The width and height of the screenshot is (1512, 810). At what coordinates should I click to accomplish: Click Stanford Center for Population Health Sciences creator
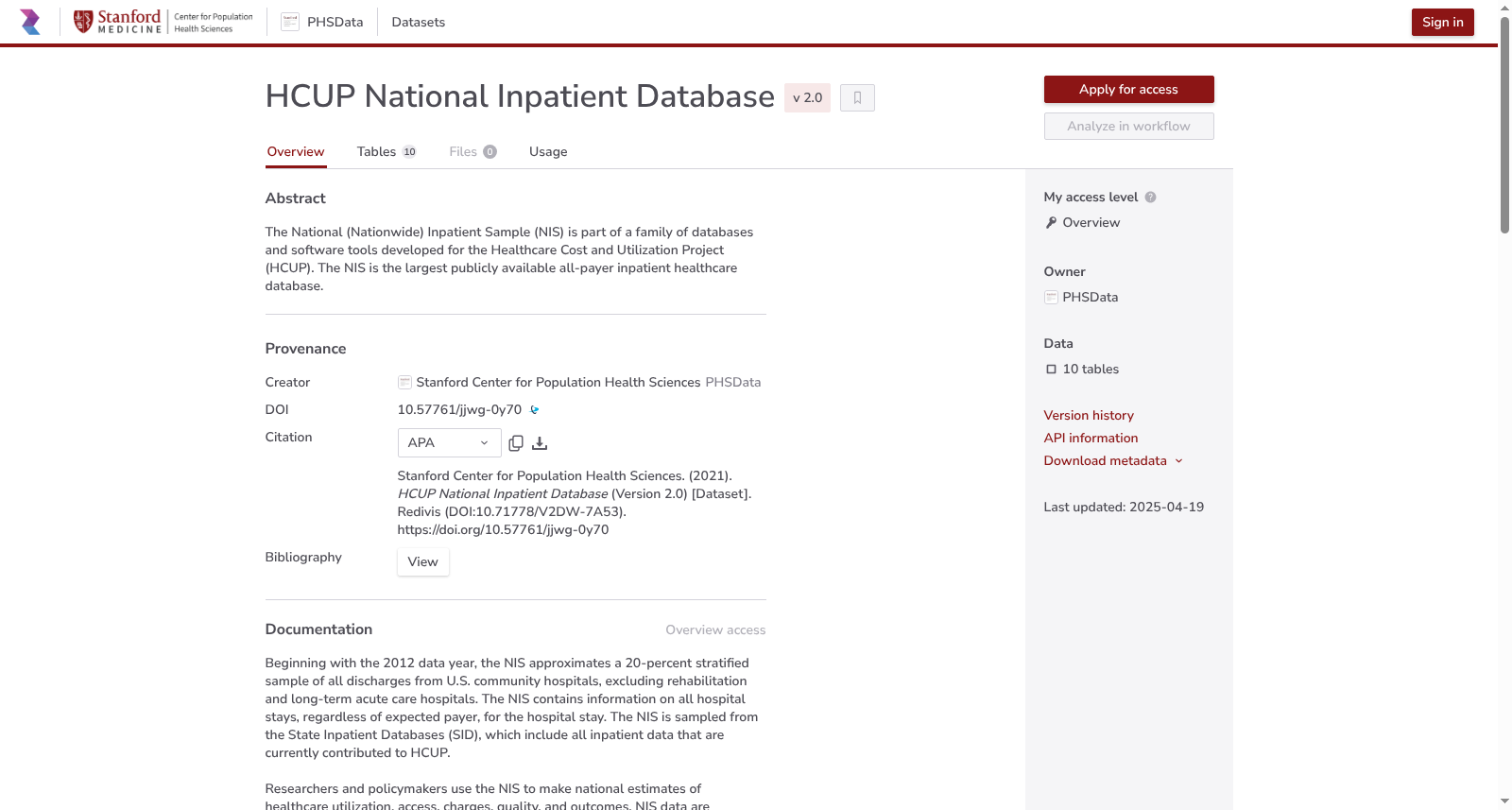[x=558, y=383]
